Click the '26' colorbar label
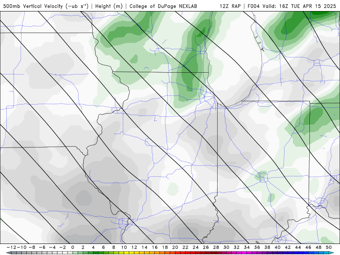340x255 pixels. [x=206, y=247]
